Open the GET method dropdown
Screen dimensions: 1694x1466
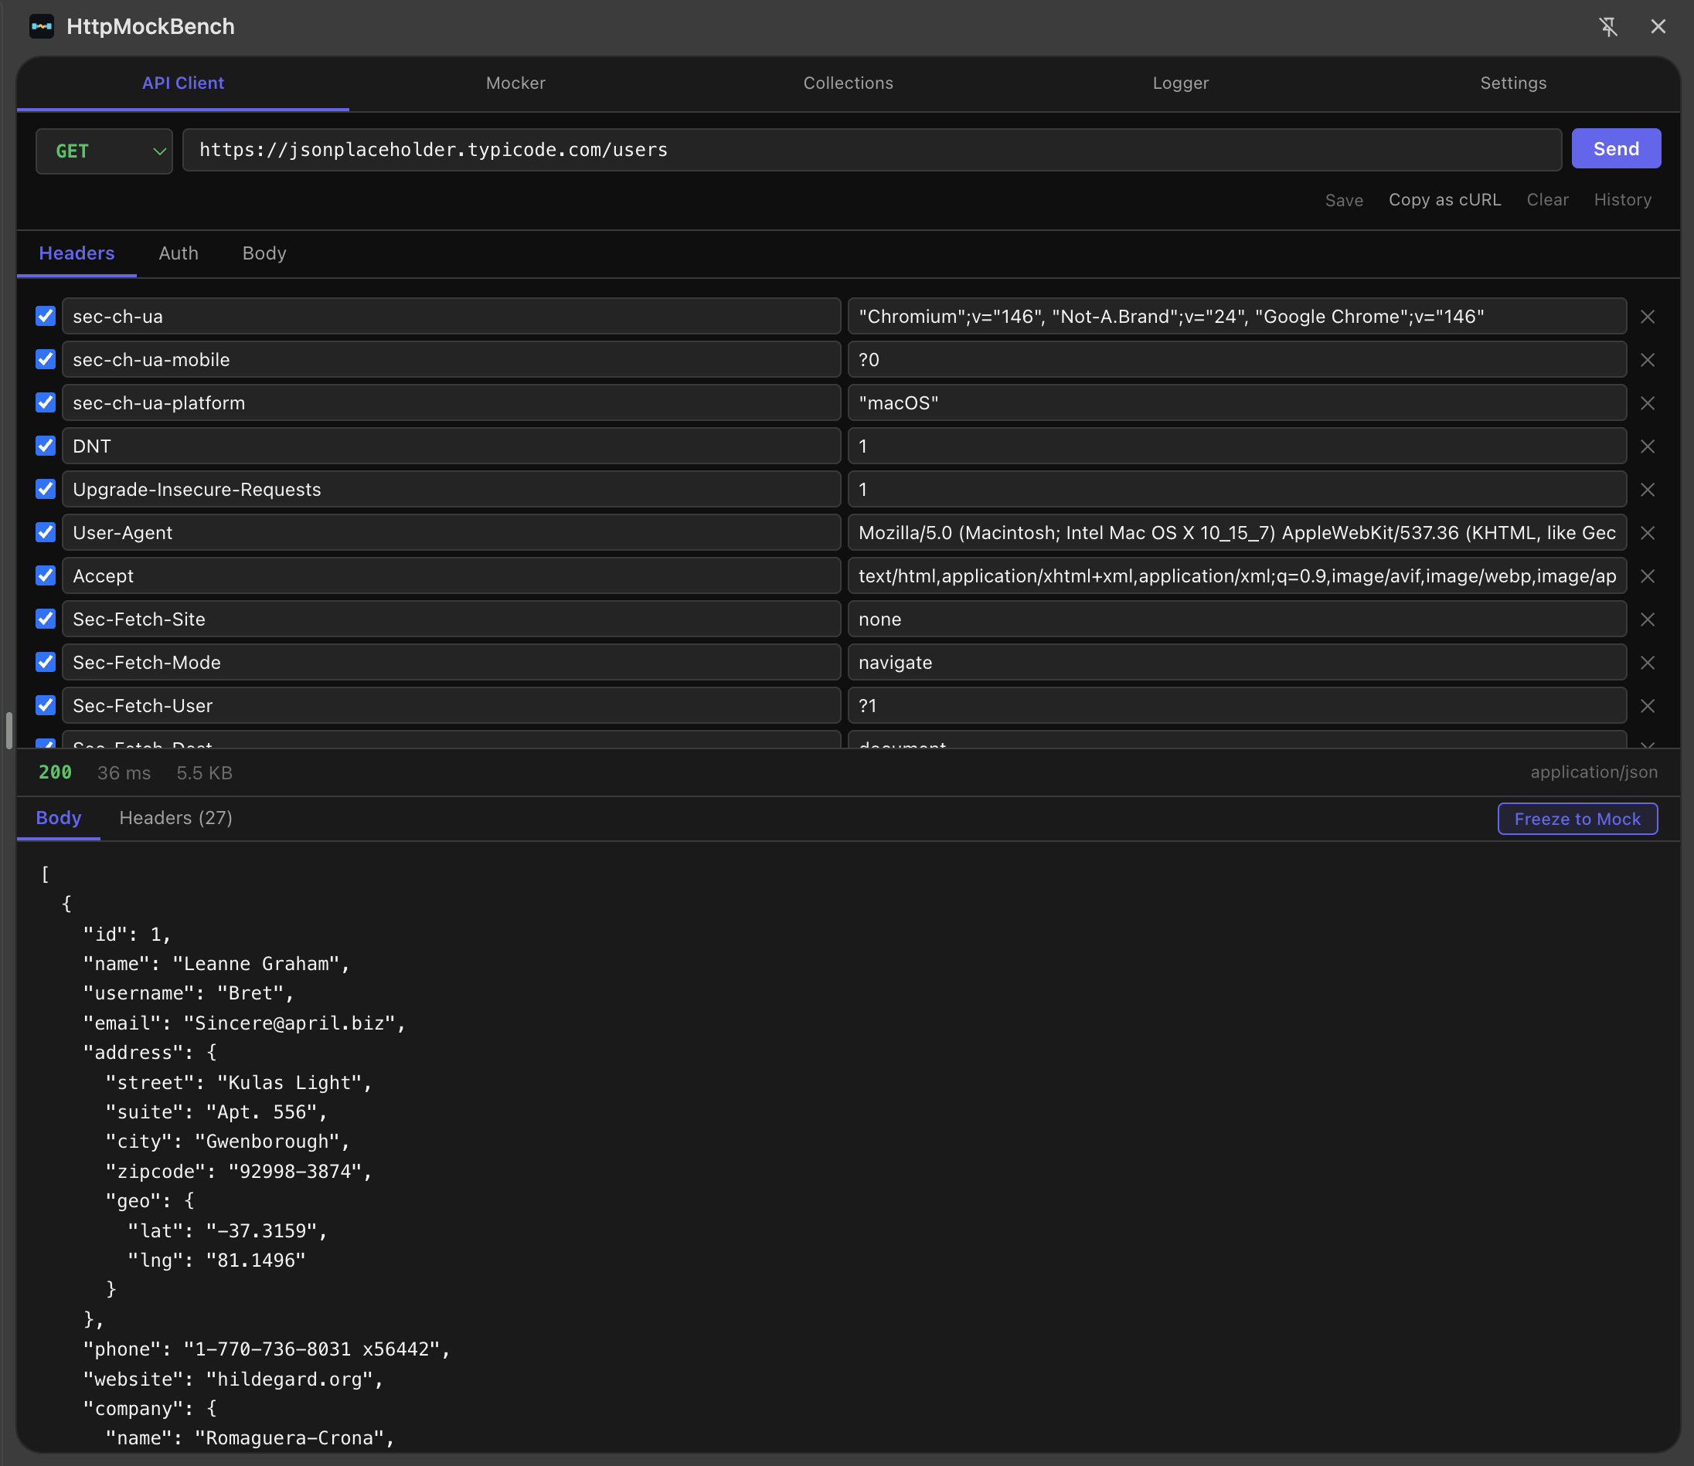pyautogui.click(x=104, y=151)
